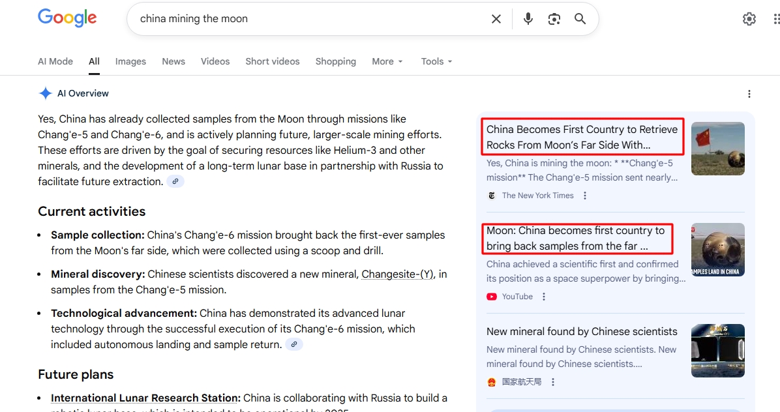Switch to News tab
Image resolution: width=780 pixels, height=412 pixels.
point(173,62)
